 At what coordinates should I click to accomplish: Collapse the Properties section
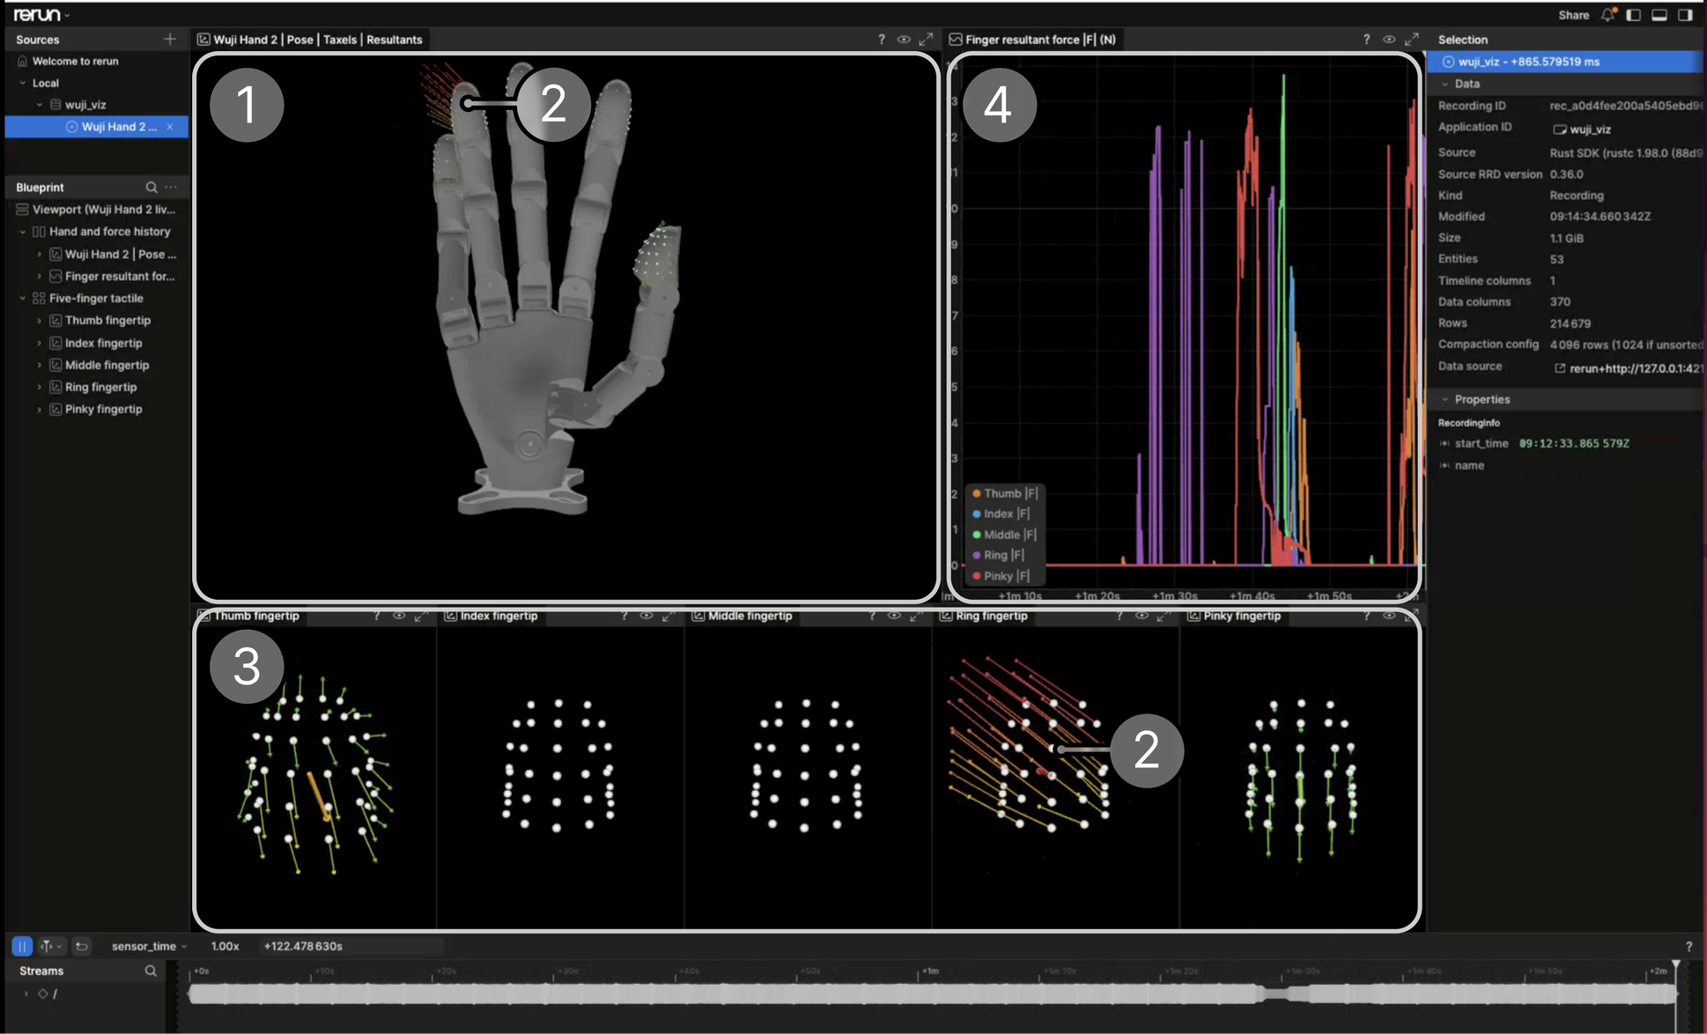tap(1445, 400)
